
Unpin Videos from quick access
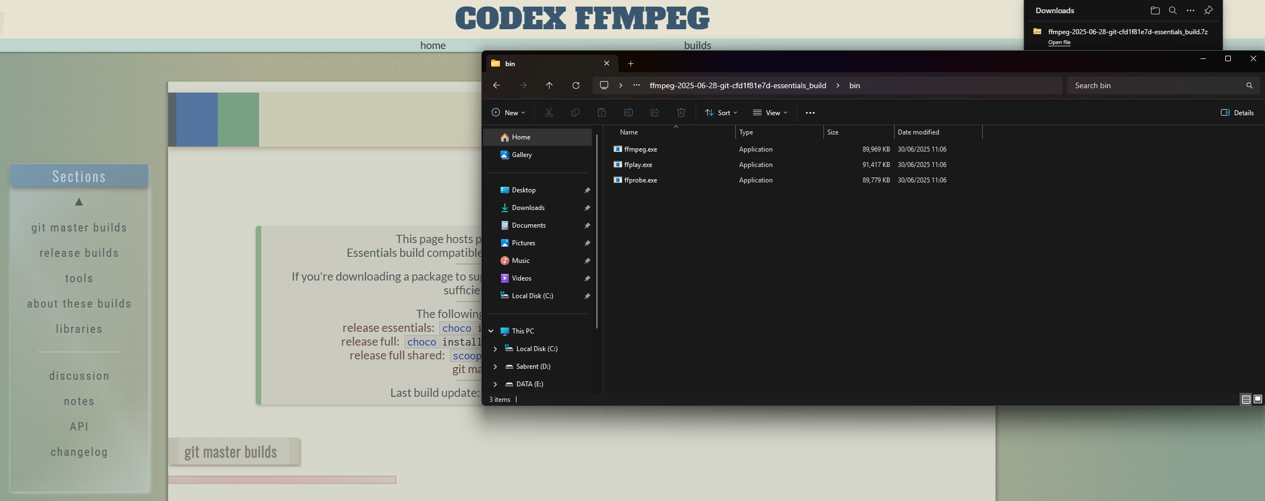[588, 278]
